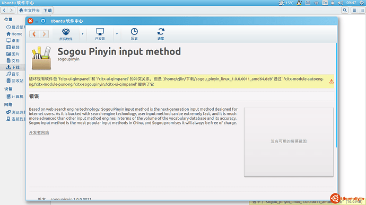Open 文档 in file manager sidebar

click(13, 60)
